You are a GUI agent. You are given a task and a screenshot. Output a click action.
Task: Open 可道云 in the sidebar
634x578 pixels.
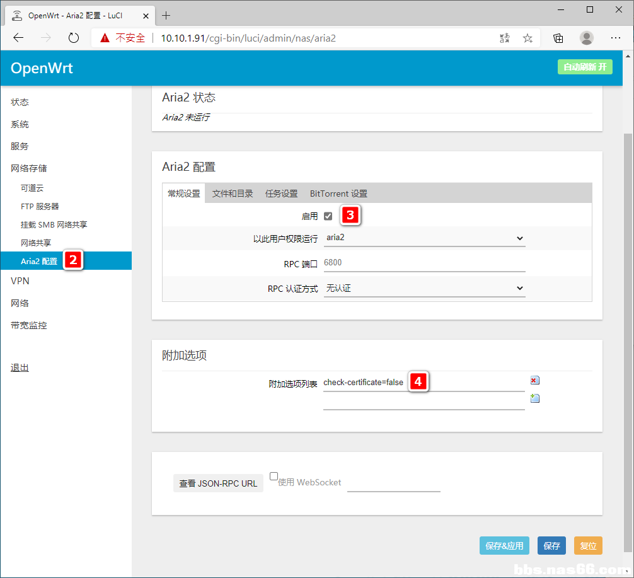(x=32, y=188)
